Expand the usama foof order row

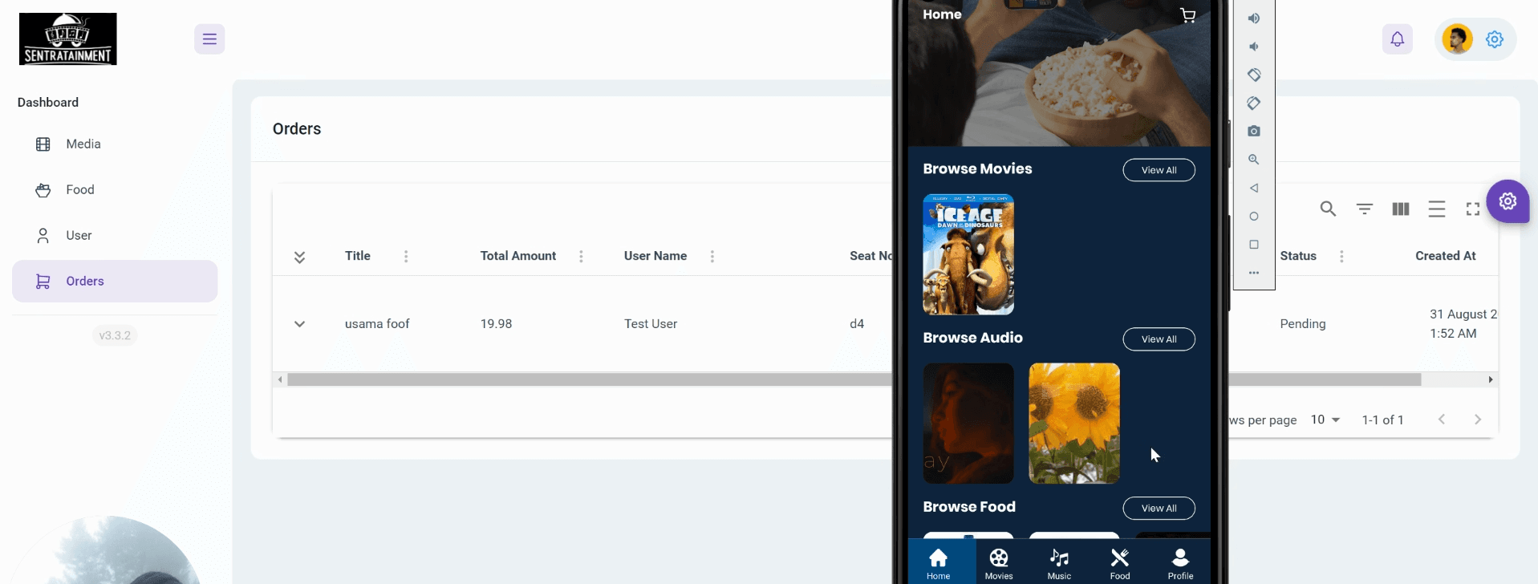(x=299, y=324)
